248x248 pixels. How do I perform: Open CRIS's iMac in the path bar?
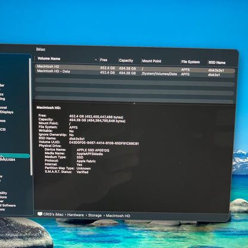(53, 215)
